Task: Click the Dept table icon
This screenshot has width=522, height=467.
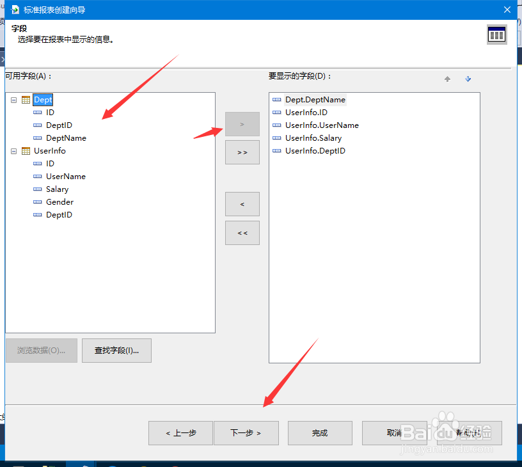Action: 25,99
